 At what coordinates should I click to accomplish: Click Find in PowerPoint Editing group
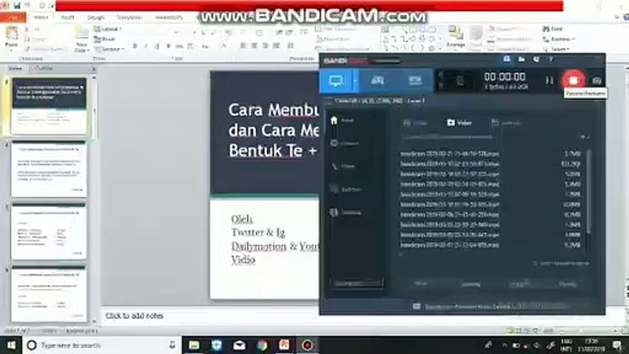553,29
